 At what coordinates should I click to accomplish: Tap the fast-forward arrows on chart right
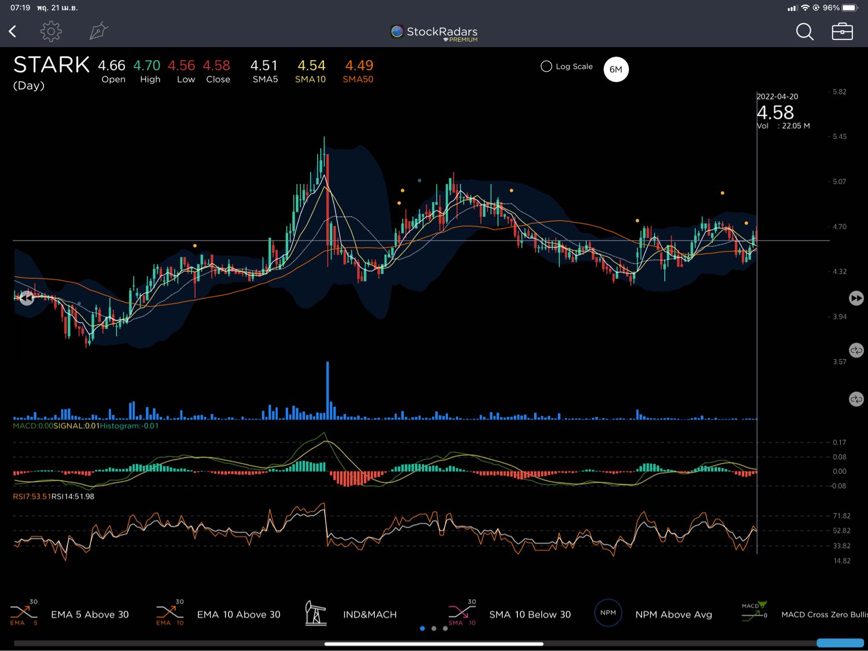pos(856,298)
